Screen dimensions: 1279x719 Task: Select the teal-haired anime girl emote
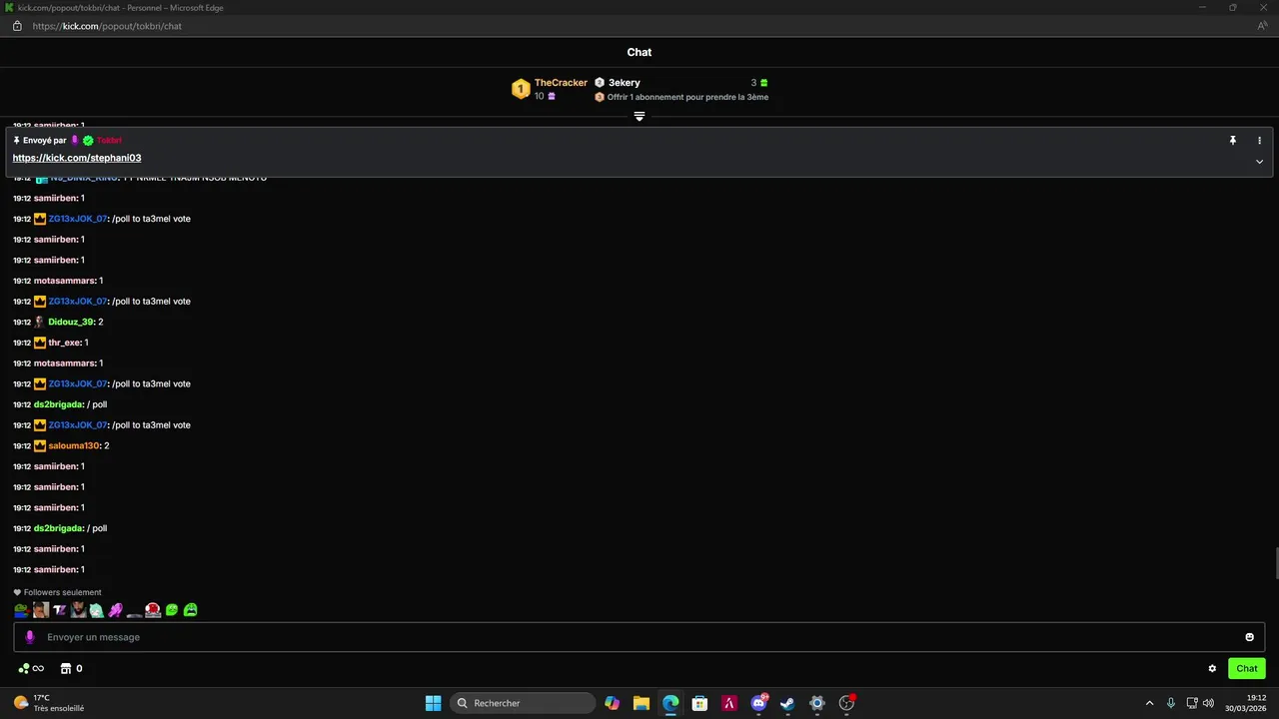[97, 609]
